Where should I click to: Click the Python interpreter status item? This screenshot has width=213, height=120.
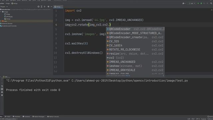[210, 119]
